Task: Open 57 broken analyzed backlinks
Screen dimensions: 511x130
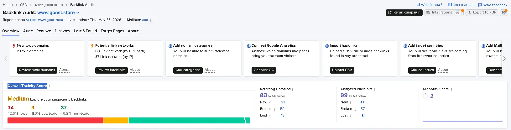Action: coord(362,109)
